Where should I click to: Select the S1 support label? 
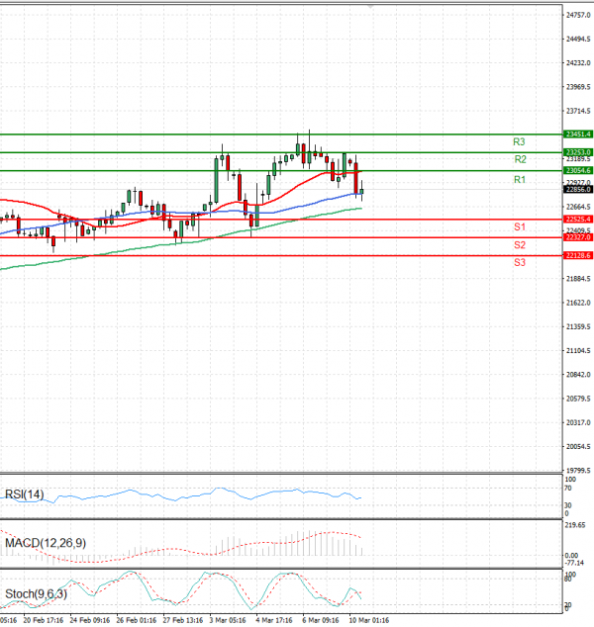[x=519, y=227]
